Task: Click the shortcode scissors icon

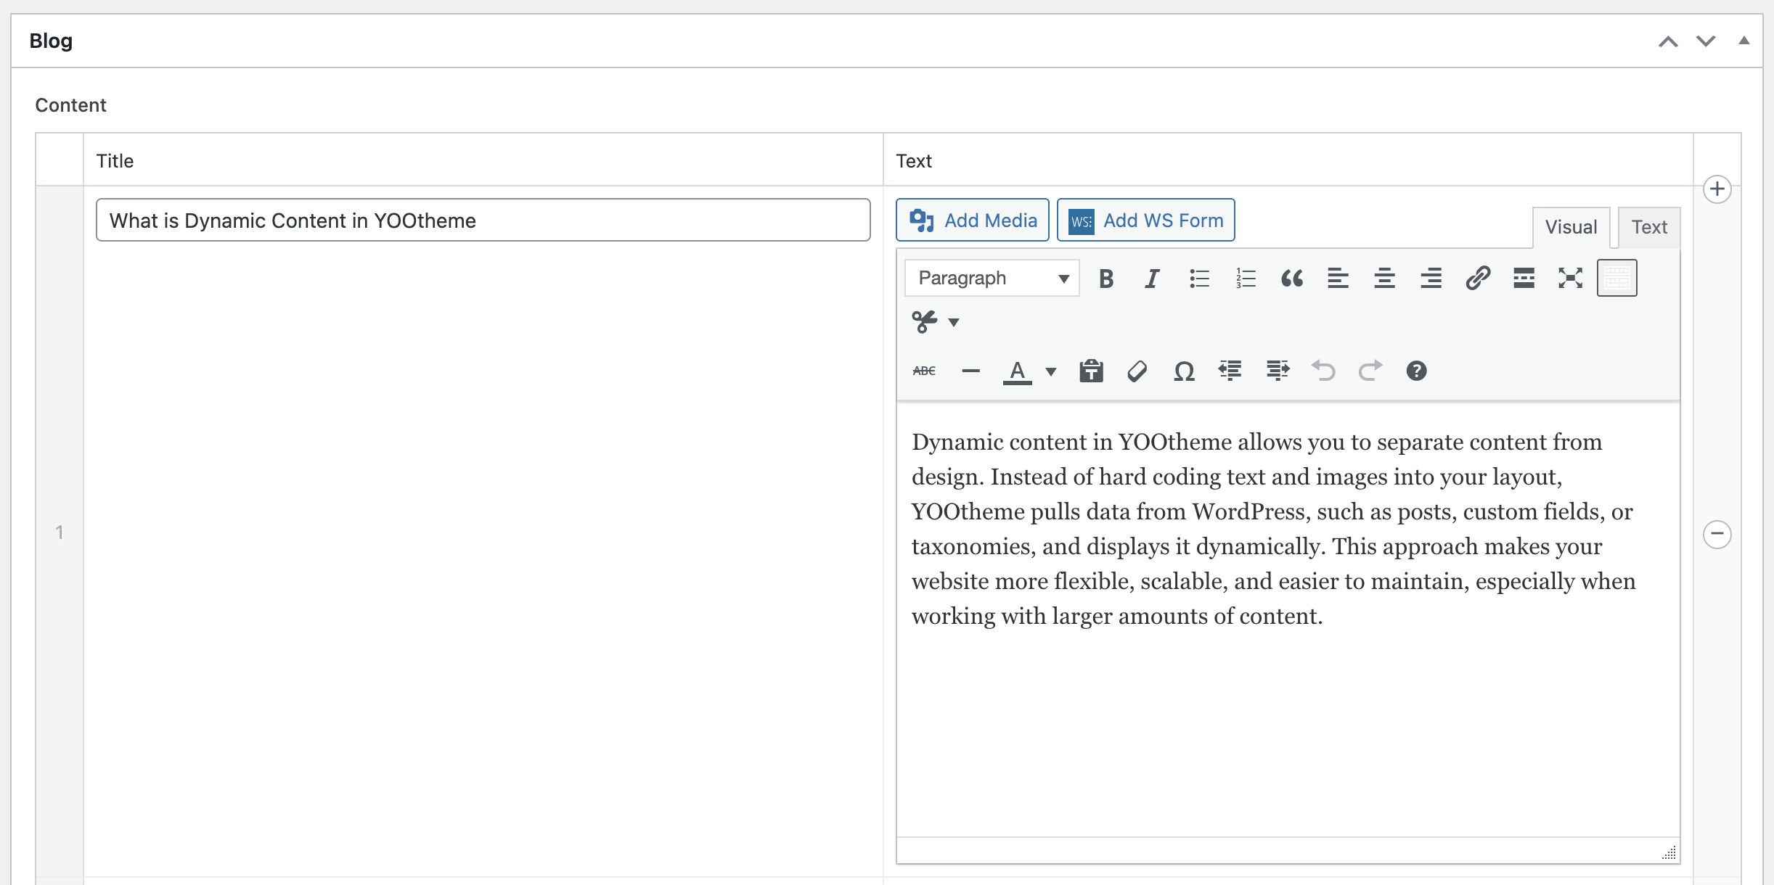Action: click(x=925, y=321)
